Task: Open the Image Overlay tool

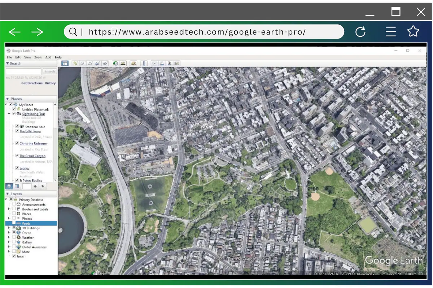Action: 98,63
